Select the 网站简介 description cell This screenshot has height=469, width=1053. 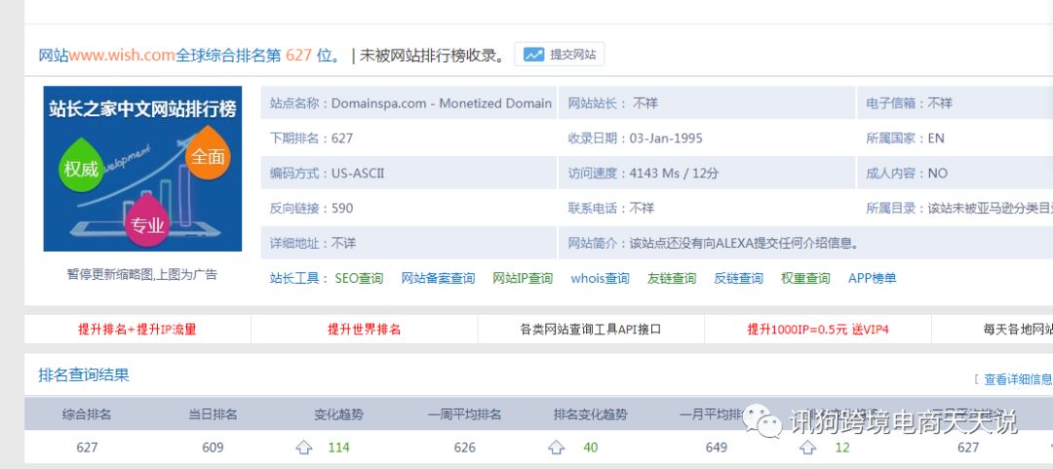pos(806,243)
